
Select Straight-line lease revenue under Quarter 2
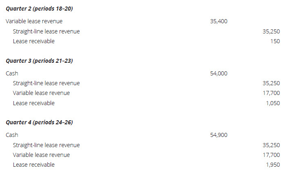tap(46, 31)
